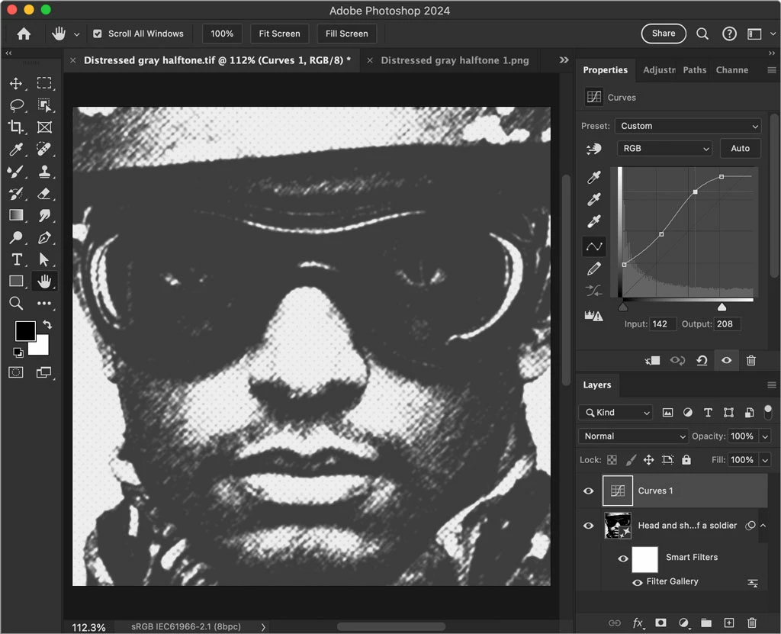The width and height of the screenshot is (781, 634).
Task: Toggle lock image pixels brush icon
Action: point(631,460)
